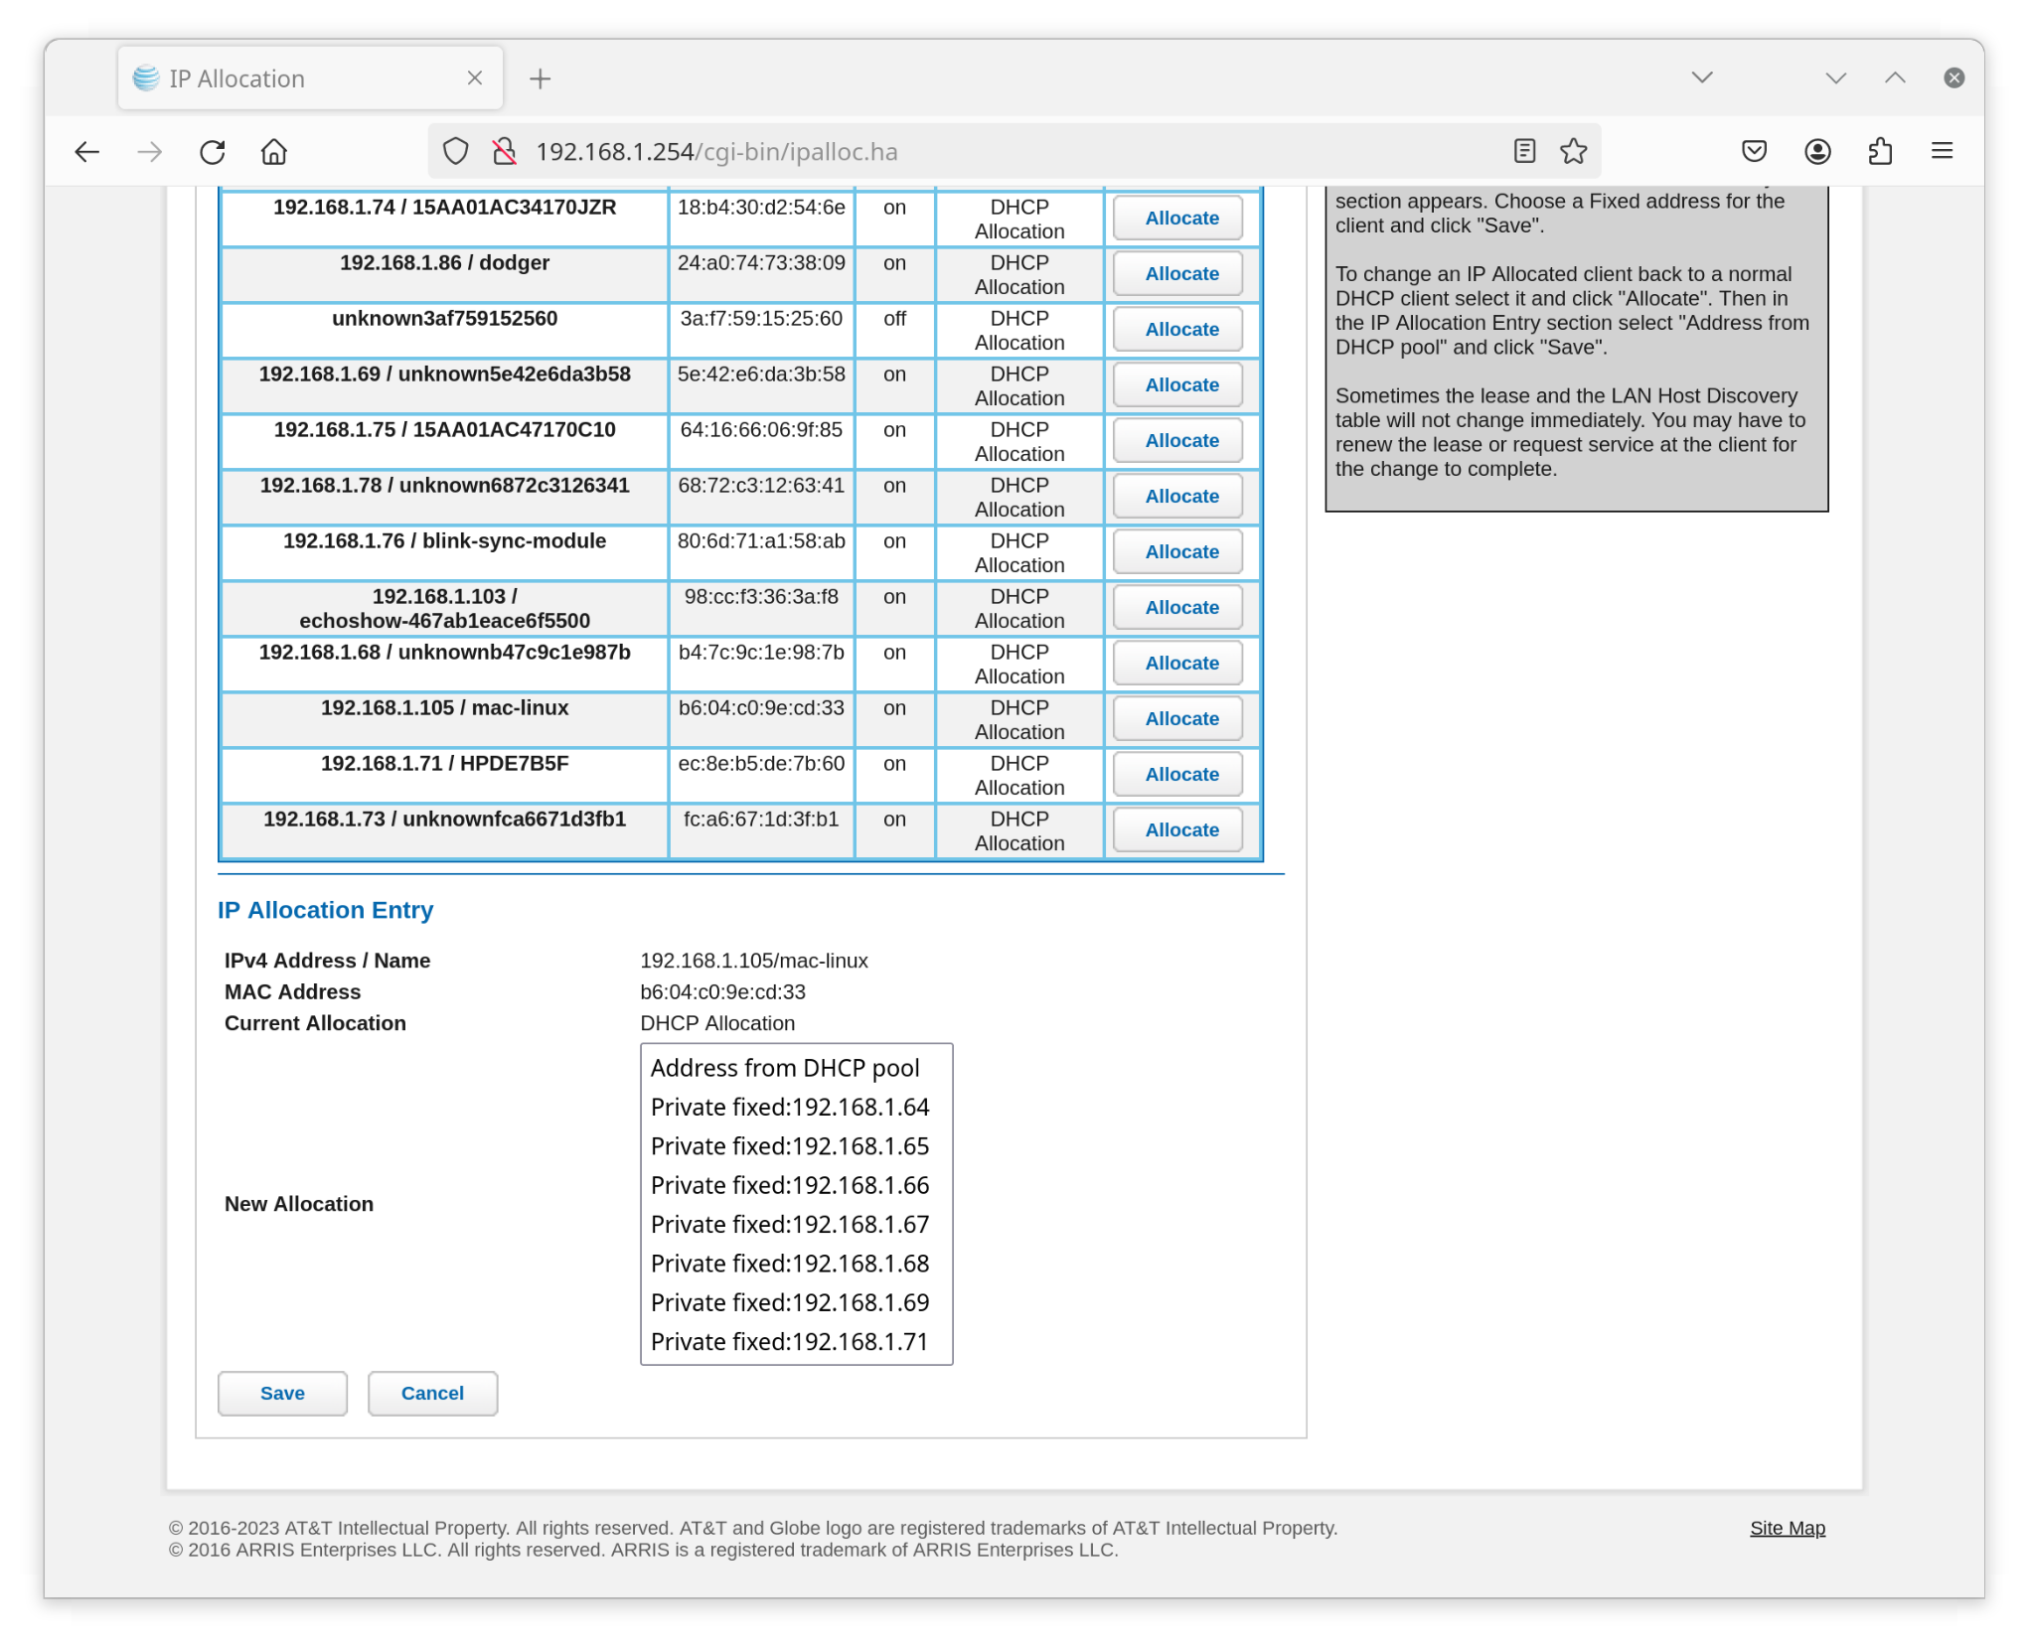Click the DHCP Allocation cell for dodger
2029x1648 pixels.
pos(1018,275)
